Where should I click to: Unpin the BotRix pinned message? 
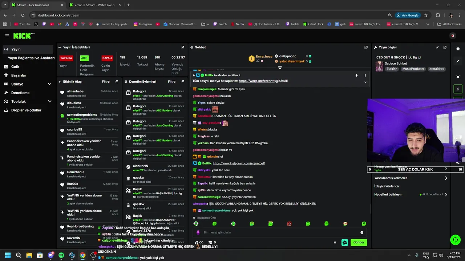click(356, 75)
